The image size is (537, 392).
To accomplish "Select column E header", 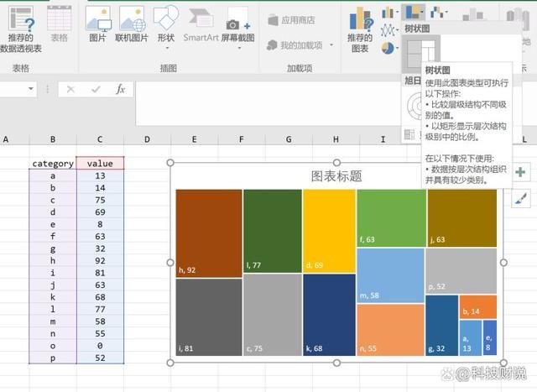I will [194, 139].
